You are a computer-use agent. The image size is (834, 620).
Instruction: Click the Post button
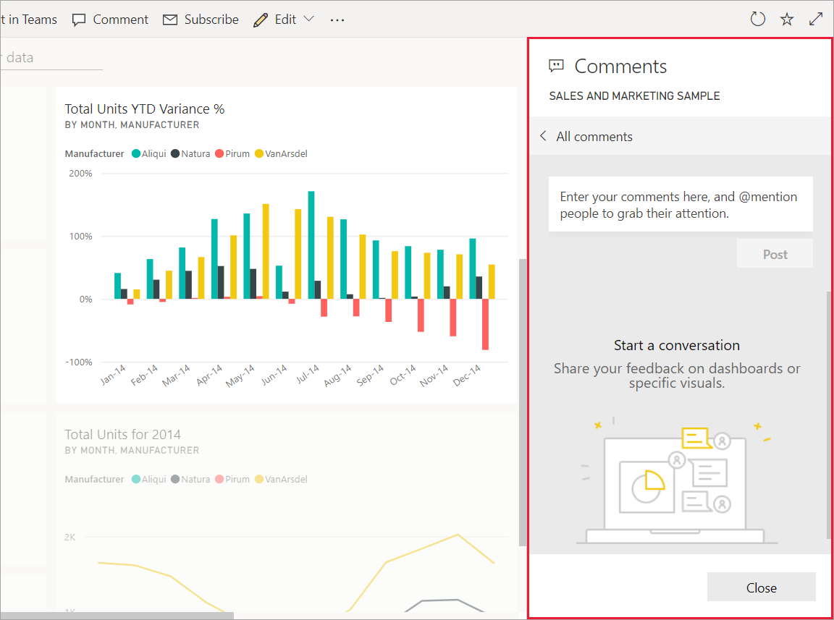pyautogui.click(x=775, y=254)
